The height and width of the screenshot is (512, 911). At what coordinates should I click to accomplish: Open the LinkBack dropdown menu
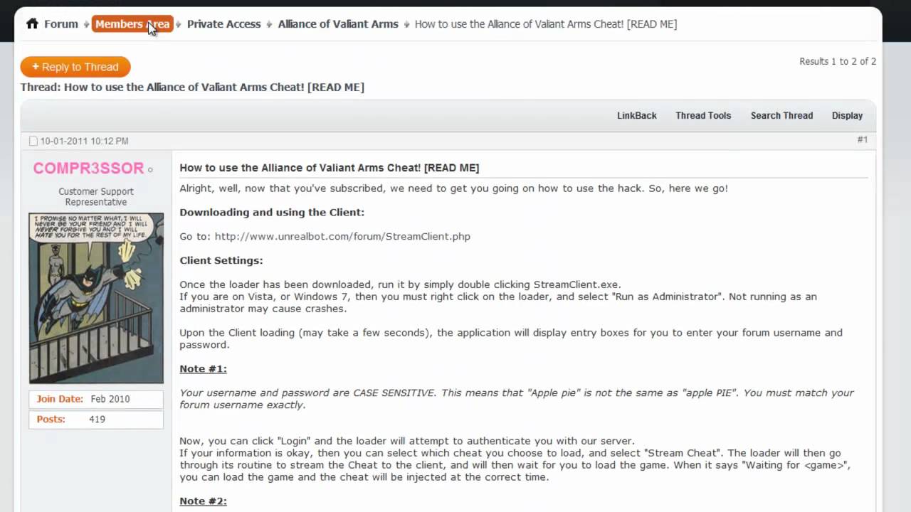point(636,115)
